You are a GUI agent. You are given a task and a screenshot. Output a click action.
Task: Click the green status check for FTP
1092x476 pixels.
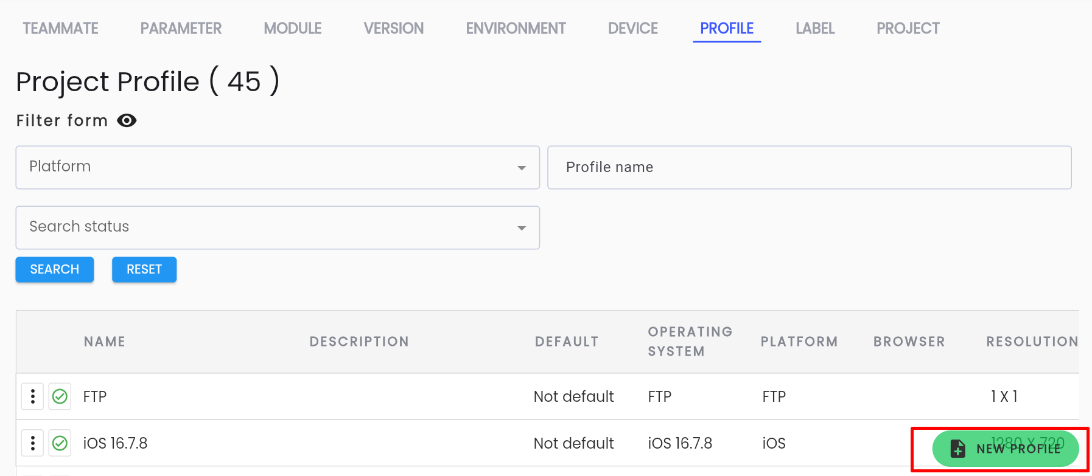pos(60,396)
